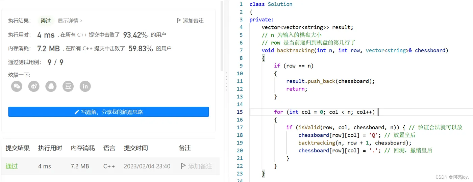Click the 提交结果 column header

tap(18, 148)
